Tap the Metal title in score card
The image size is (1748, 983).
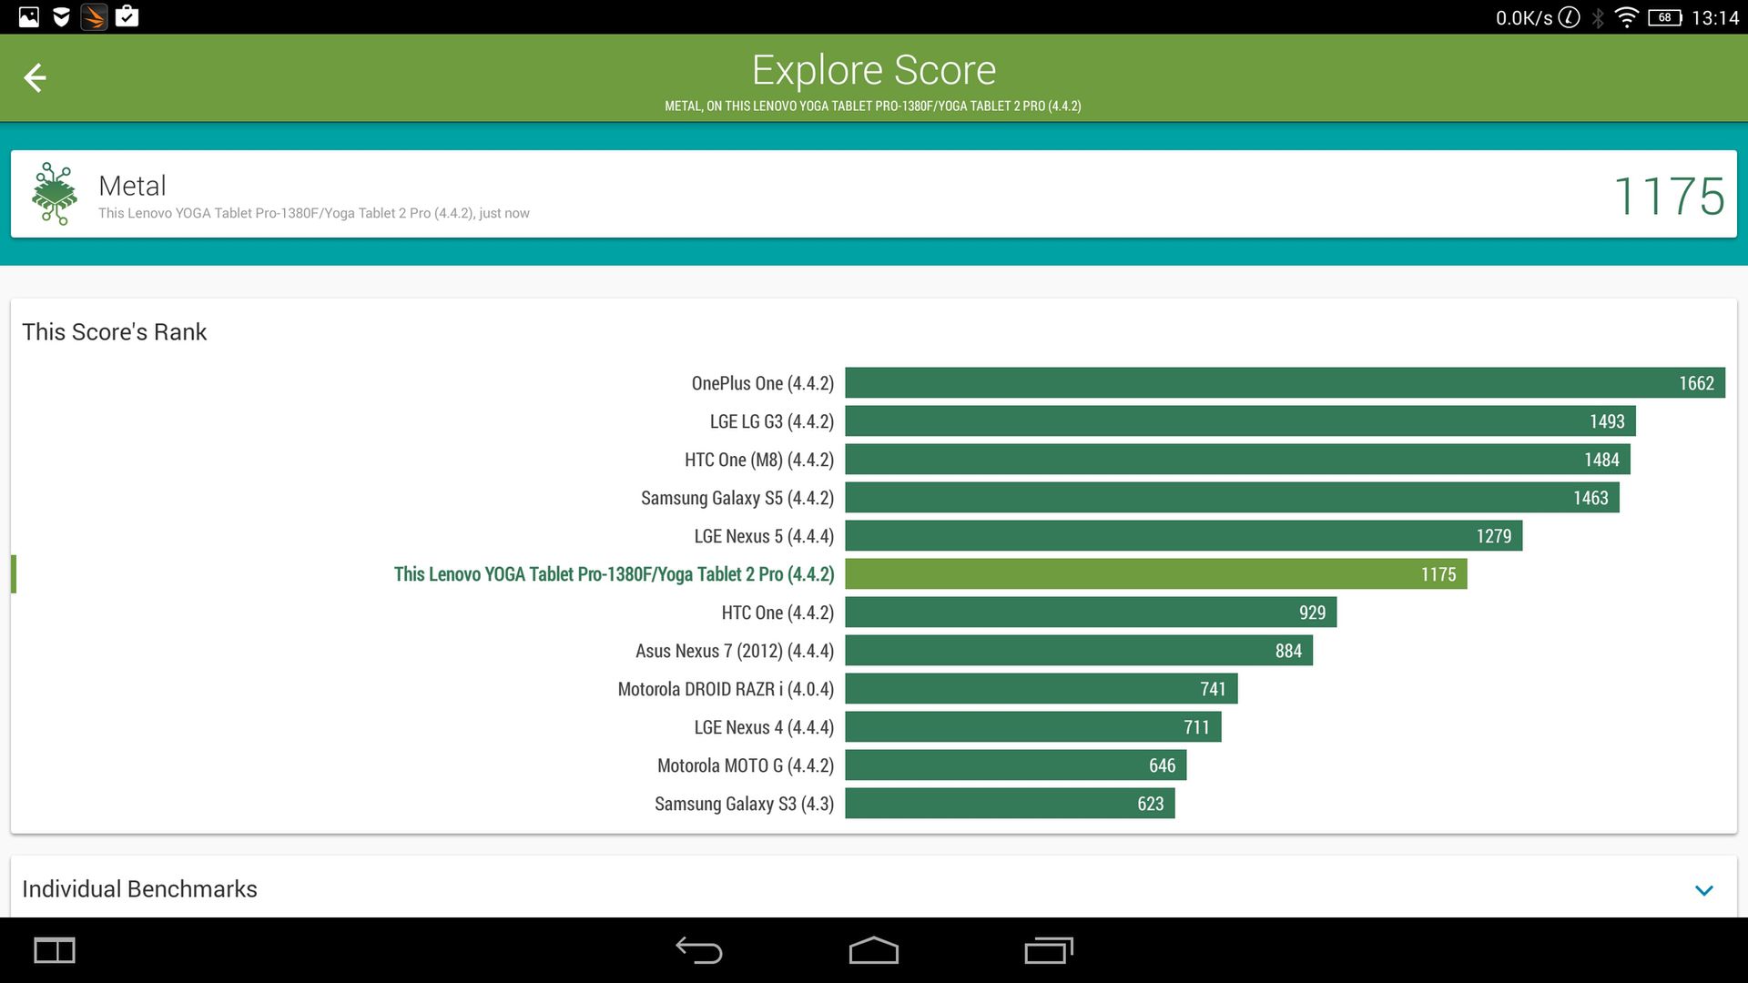[132, 186]
